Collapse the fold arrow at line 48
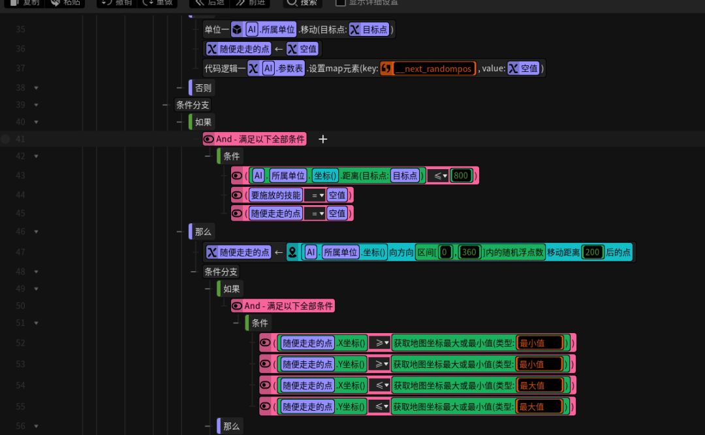The height and width of the screenshot is (435, 705). click(x=36, y=272)
